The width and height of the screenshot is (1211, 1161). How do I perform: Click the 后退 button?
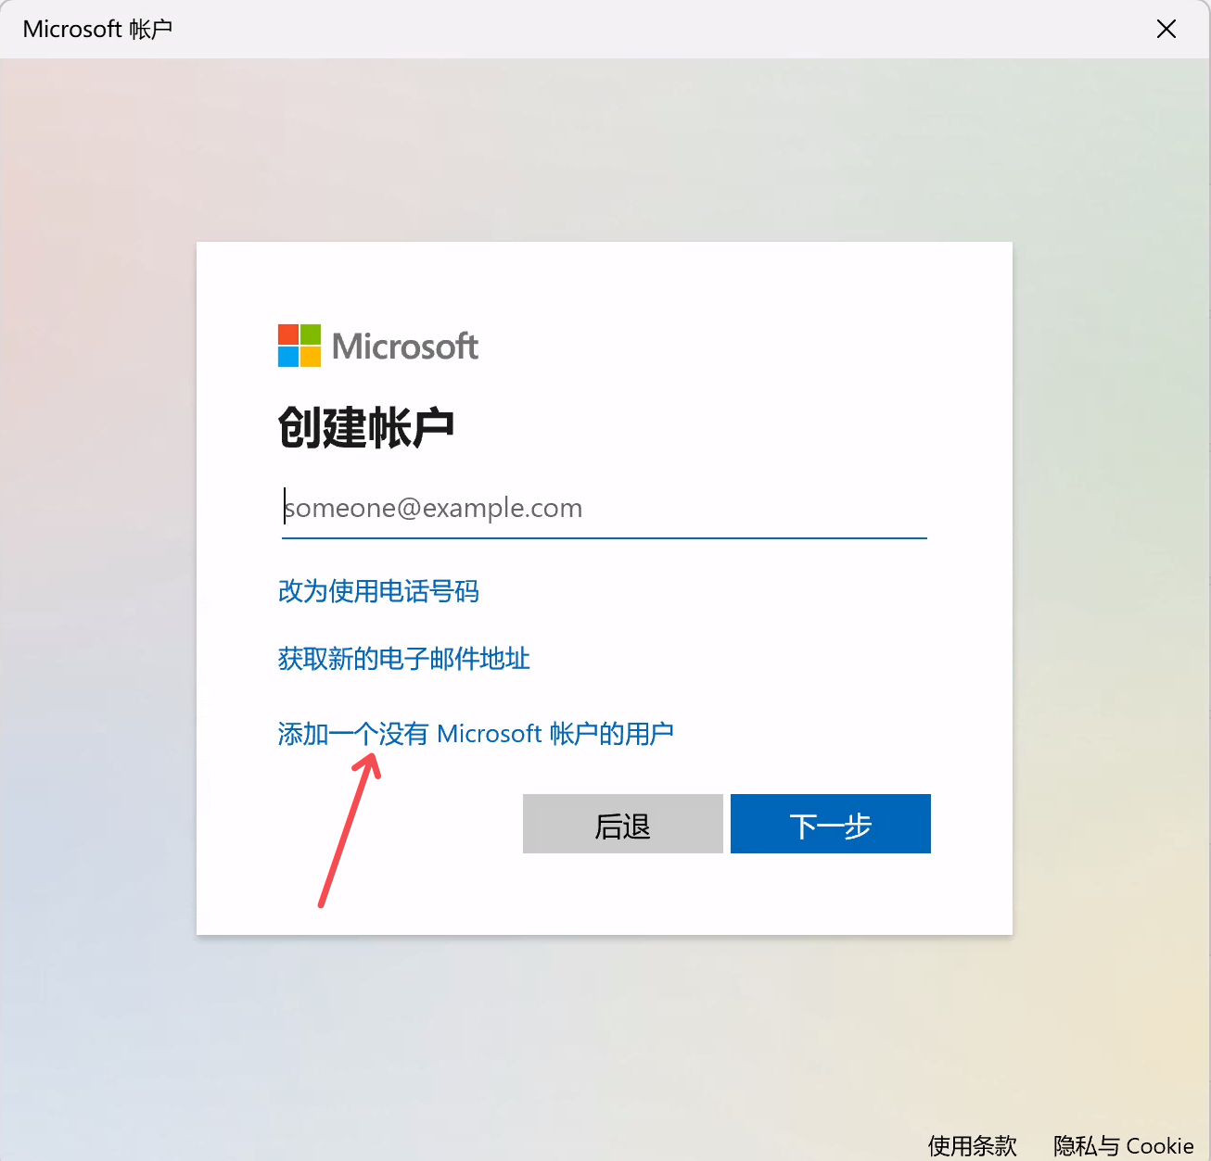(623, 824)
